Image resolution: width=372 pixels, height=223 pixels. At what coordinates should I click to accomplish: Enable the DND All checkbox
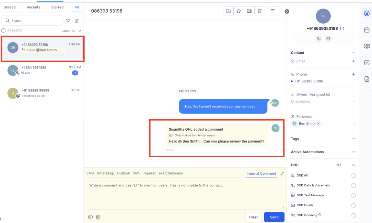point(353,175)
